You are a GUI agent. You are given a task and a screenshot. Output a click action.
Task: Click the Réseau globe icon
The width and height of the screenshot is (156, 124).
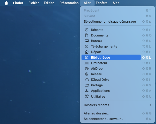click(87, 74)
